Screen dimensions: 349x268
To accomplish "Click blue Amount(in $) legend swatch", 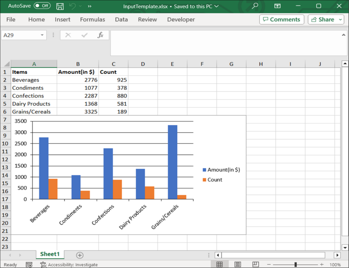I will [204, 170].
